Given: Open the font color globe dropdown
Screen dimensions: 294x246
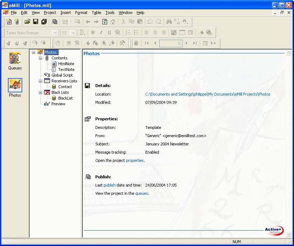Looking at the screenshot, I should coord(118,33).
